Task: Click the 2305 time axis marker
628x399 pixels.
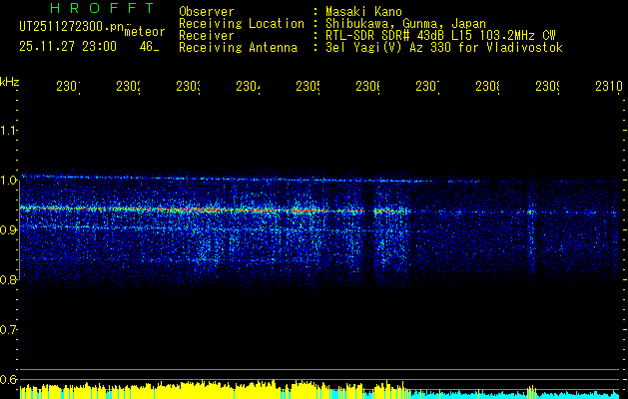Action: click(308, 87)
